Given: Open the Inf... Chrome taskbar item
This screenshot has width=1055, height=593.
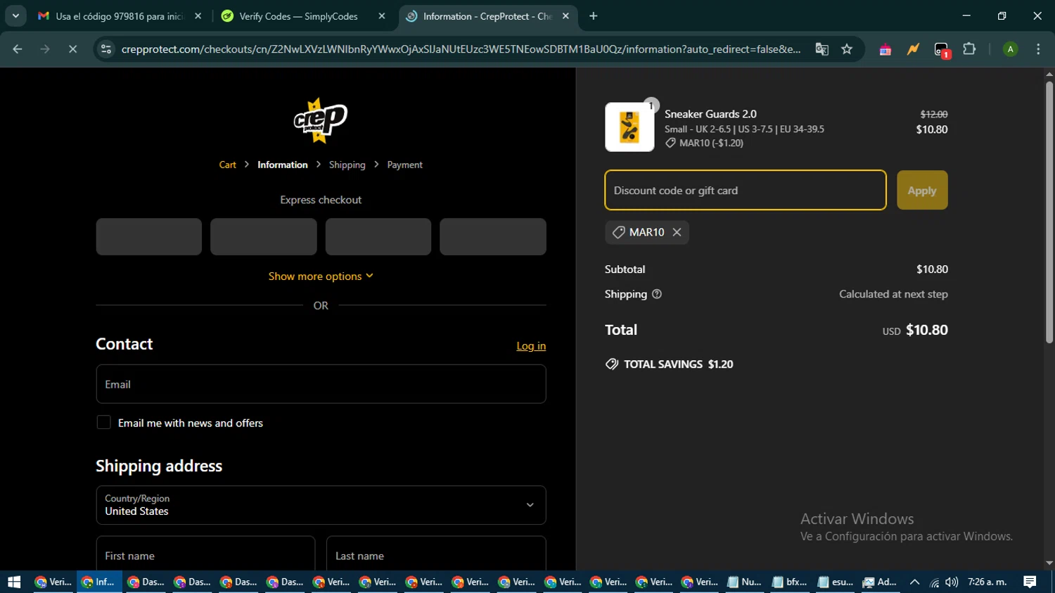Looking at the screenshot, I should [x=98, y=582].
